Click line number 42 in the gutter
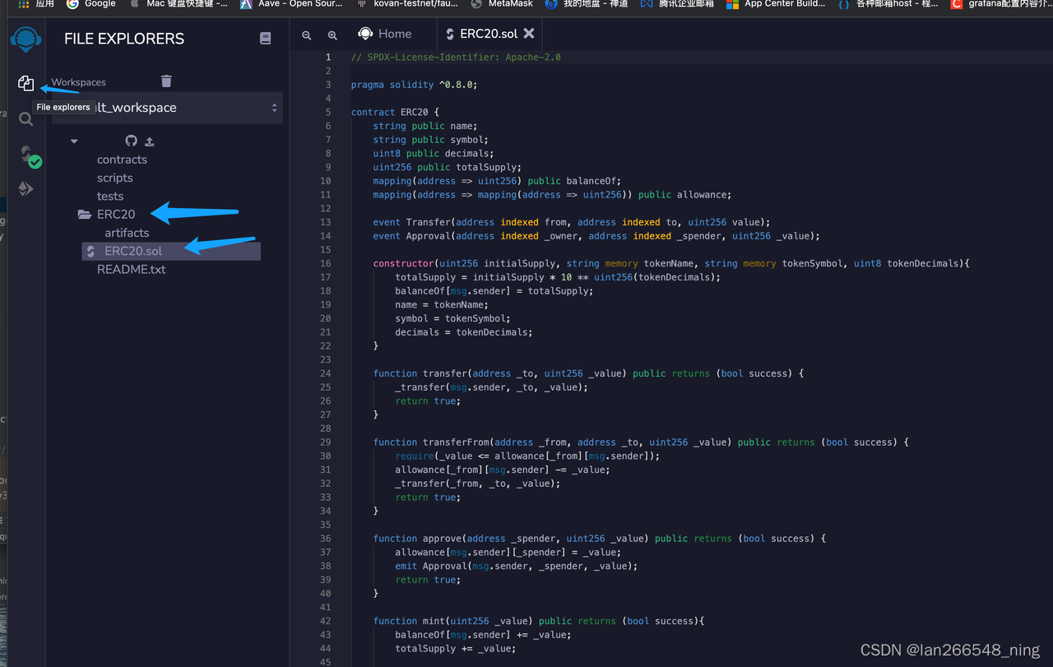This screenshot has width=1053, height=667. [x=326, y=621]
